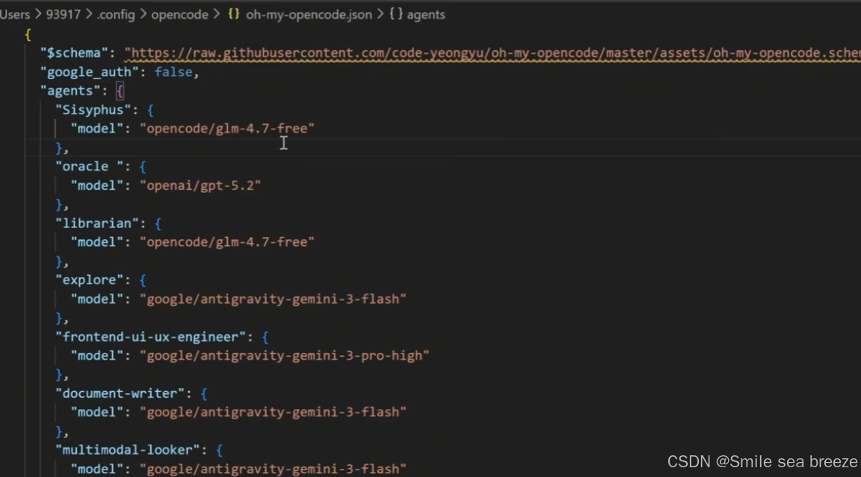Open the oh-my-opencode.json breadcrumb item
Image resolution: width=861 pixels, height=477 pixels.
[309, 15]
